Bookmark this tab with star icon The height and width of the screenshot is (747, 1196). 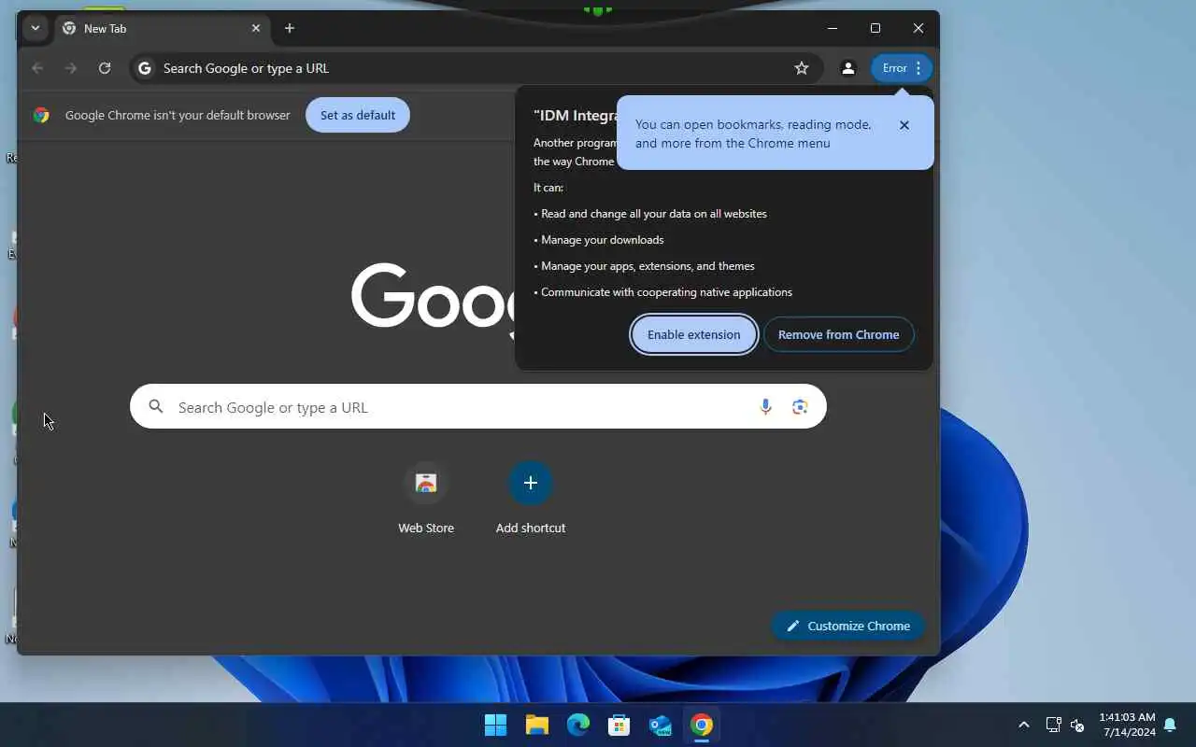point(802,68)
